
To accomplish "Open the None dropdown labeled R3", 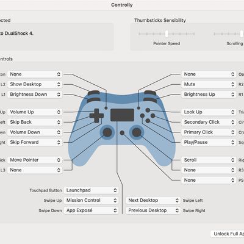I will coord(209,170).
